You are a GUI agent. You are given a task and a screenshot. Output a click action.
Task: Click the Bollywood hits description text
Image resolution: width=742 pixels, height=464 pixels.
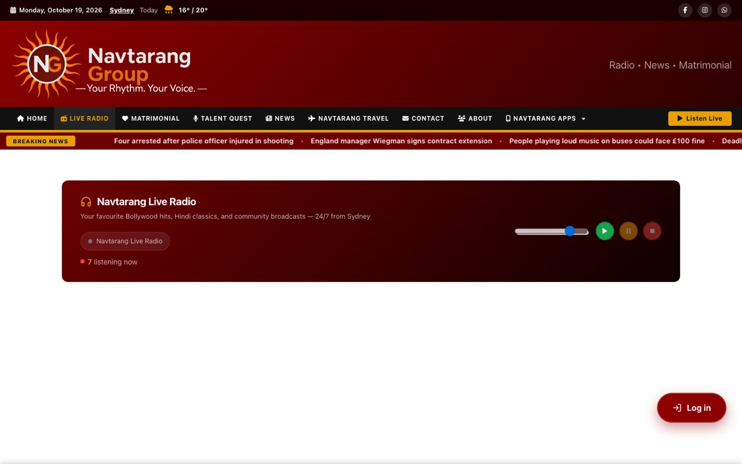tap(225, 216)
